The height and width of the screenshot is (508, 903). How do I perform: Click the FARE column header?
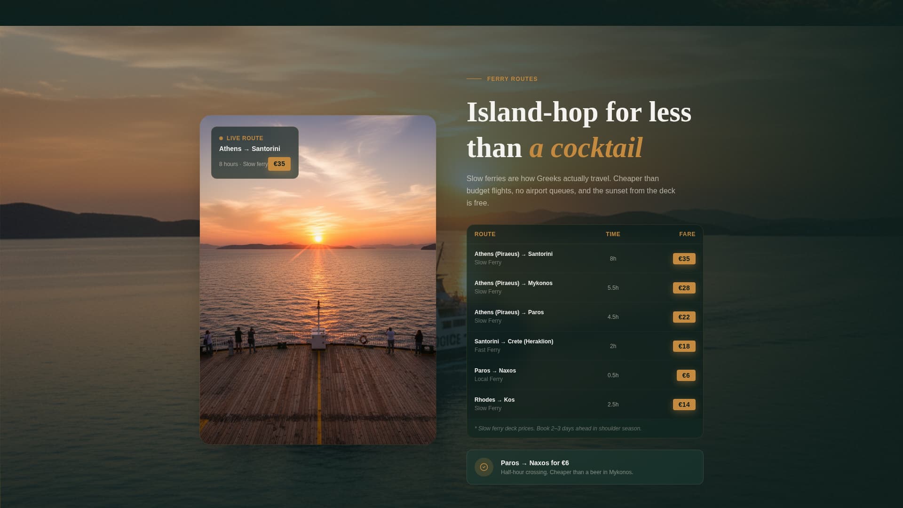coord(687,234)
